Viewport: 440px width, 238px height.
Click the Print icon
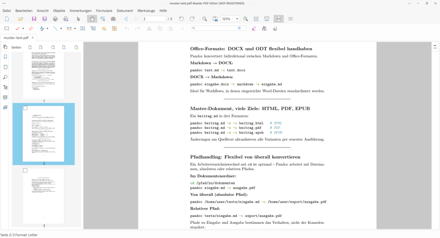55,19
